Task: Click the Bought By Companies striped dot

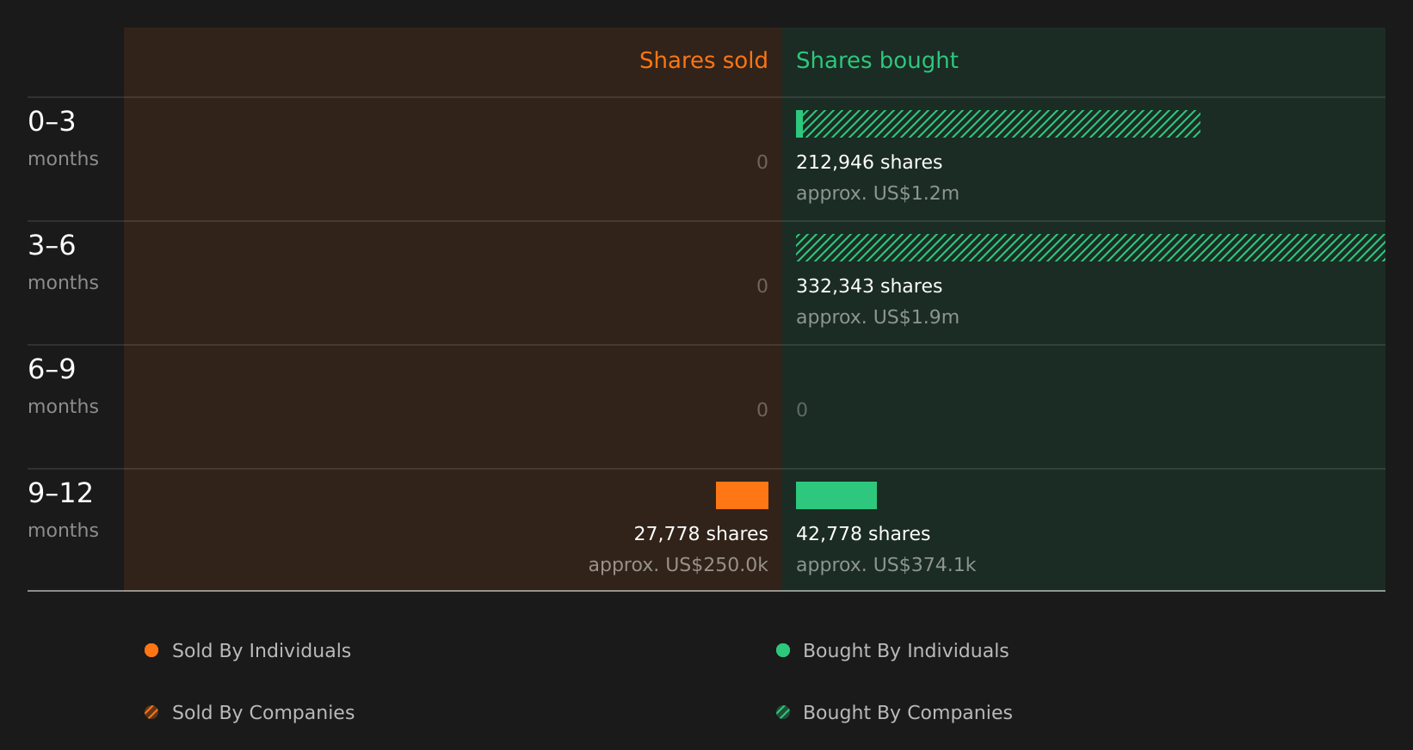Action: 783,712
